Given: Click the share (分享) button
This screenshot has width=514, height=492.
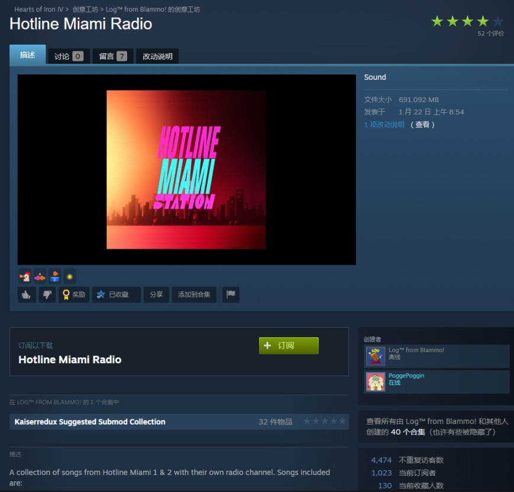Looking at the screenshot, I should (156, 295).
